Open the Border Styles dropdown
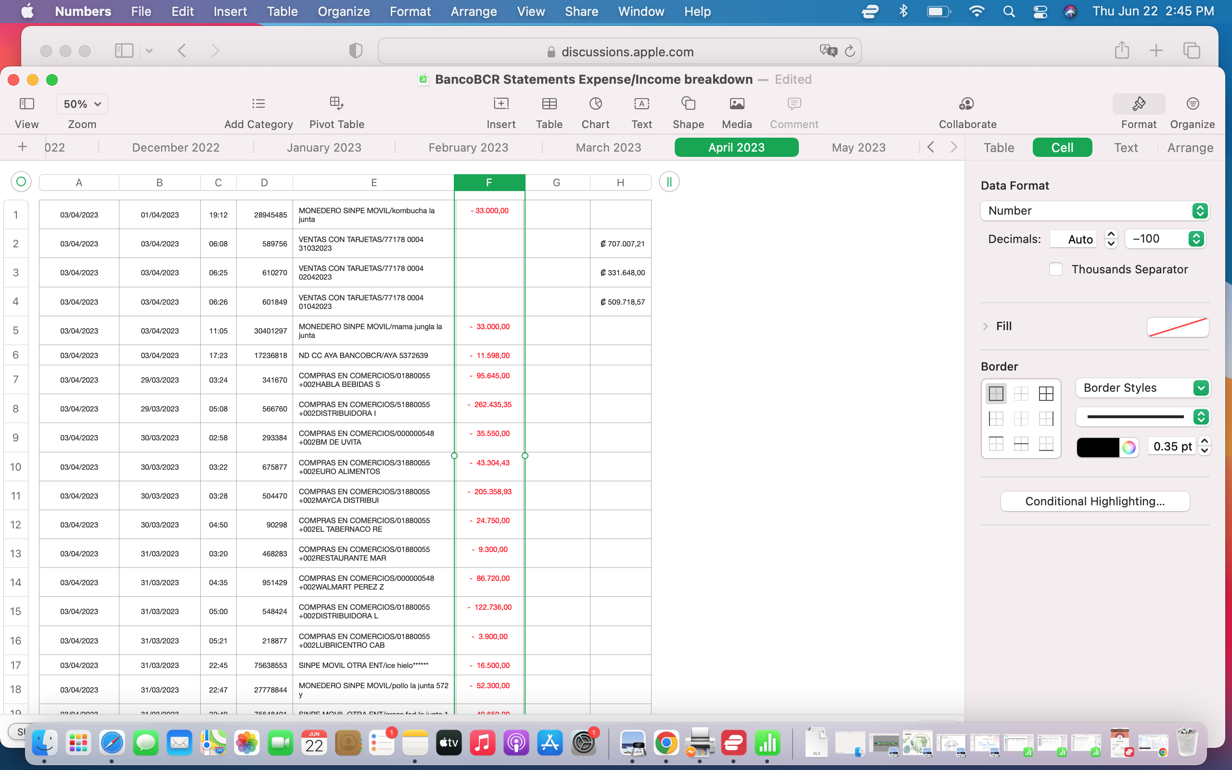Viewport: 1232px width, 770px height. pos(1142,388)
